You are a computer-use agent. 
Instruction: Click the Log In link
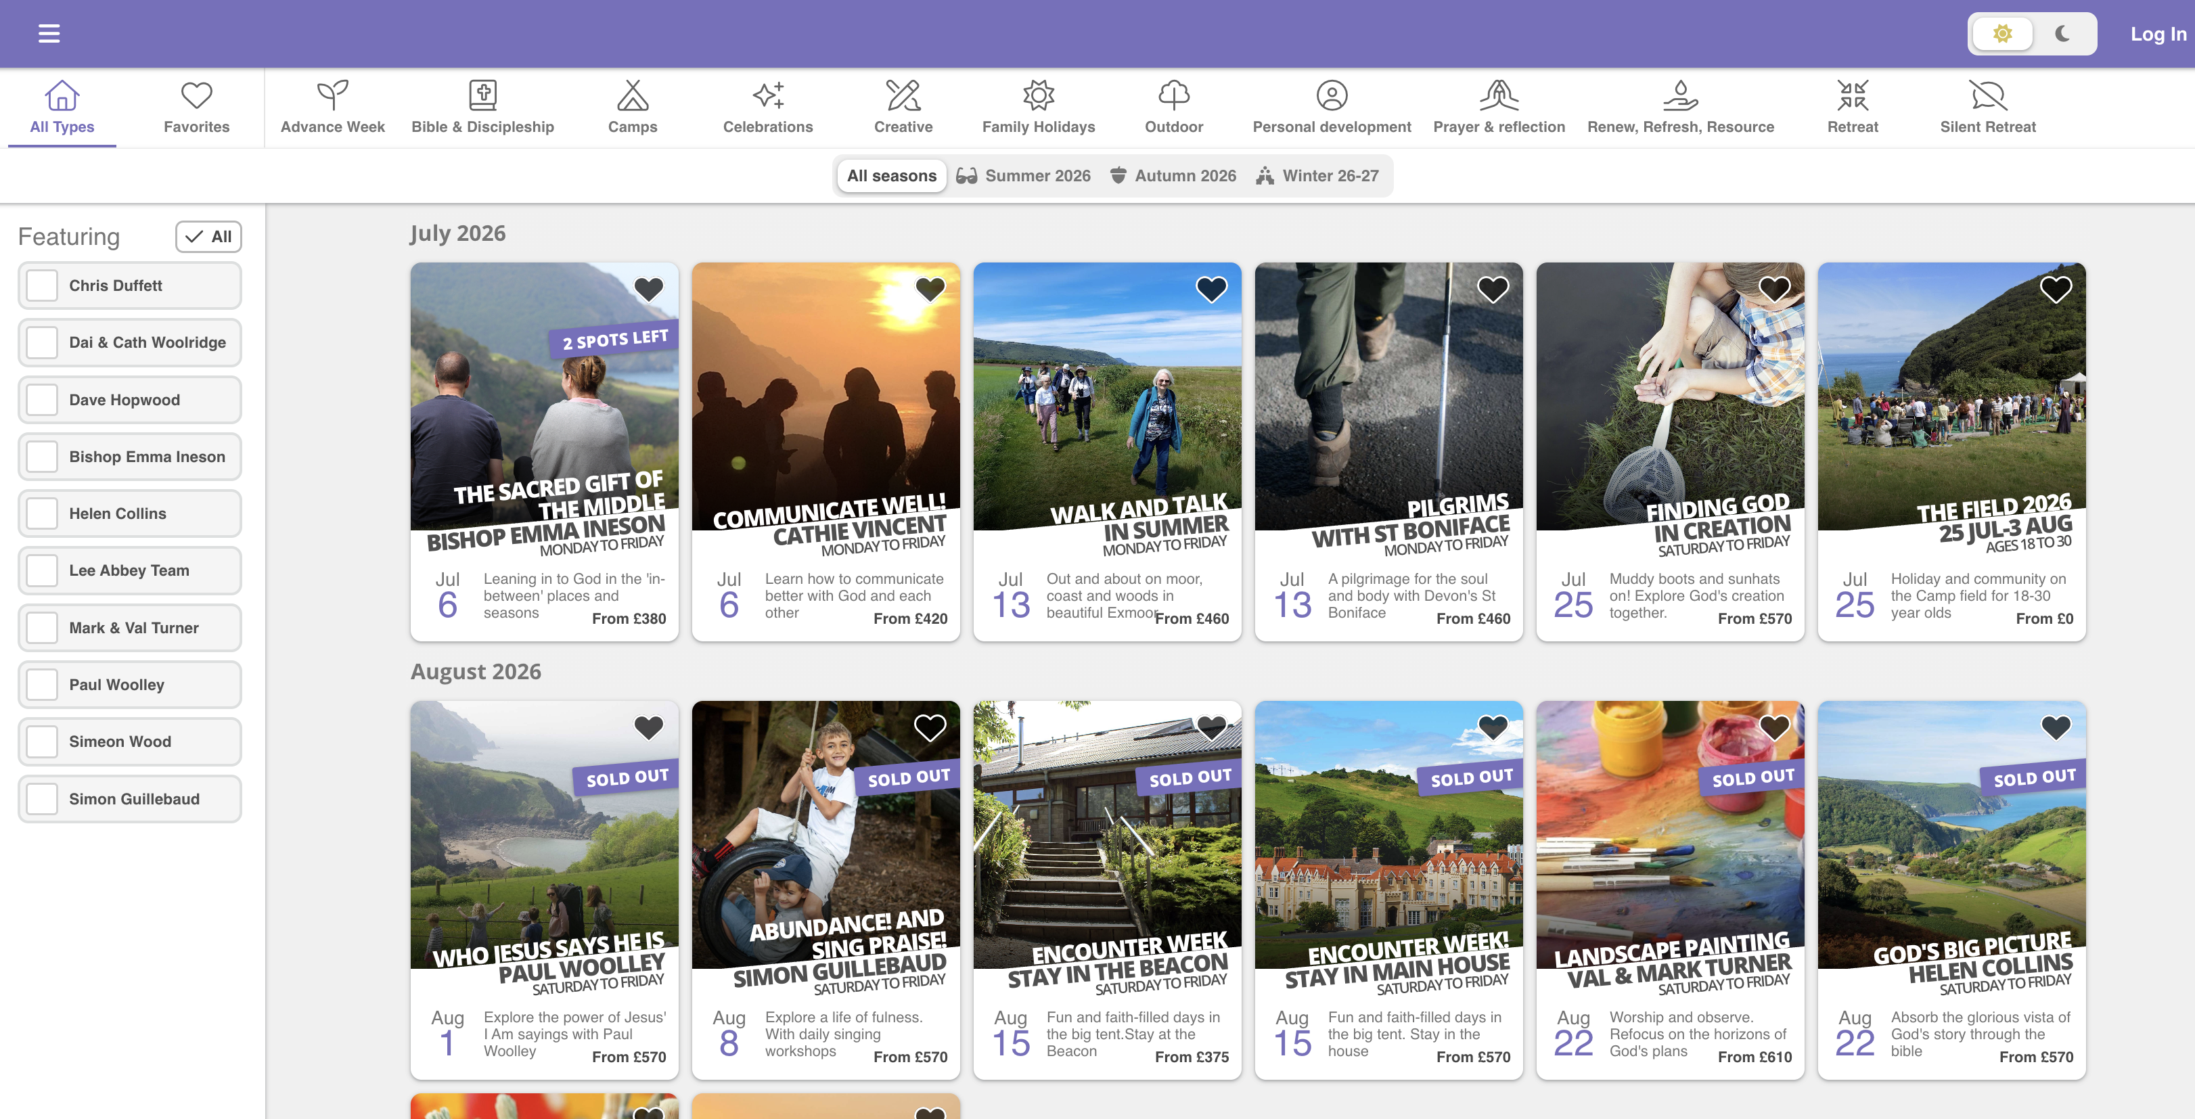click(x=2158, y=34)
